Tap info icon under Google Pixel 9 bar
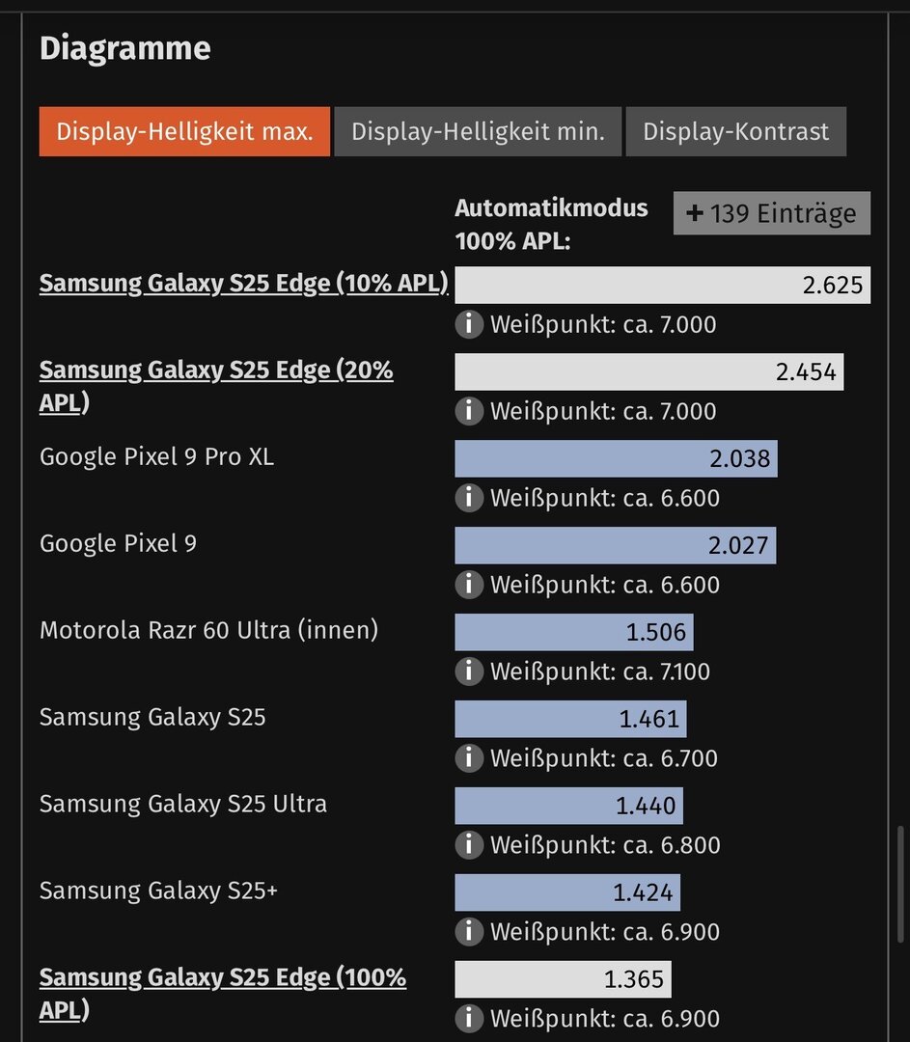The width and height of the screenshot is (910, 1042). click(468, 585)
